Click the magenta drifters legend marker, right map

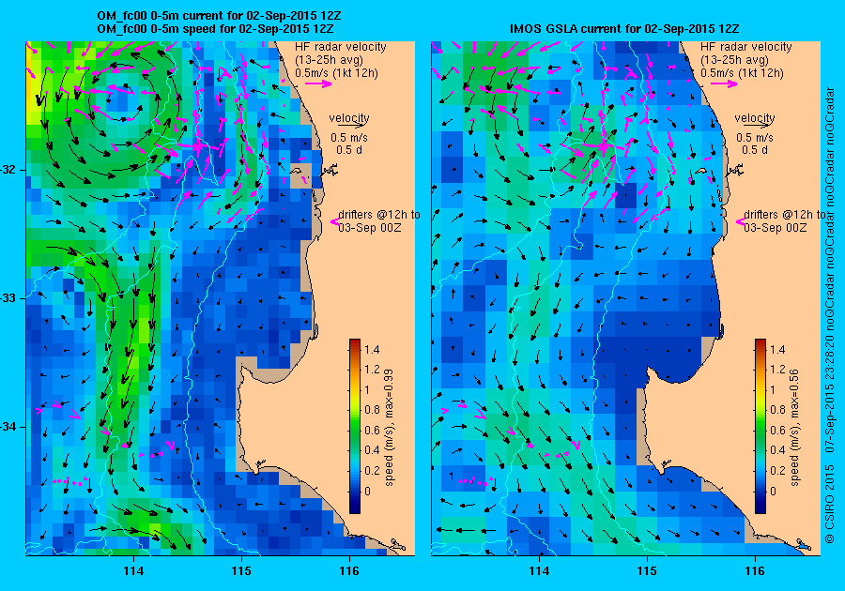(x=741, y=221)
